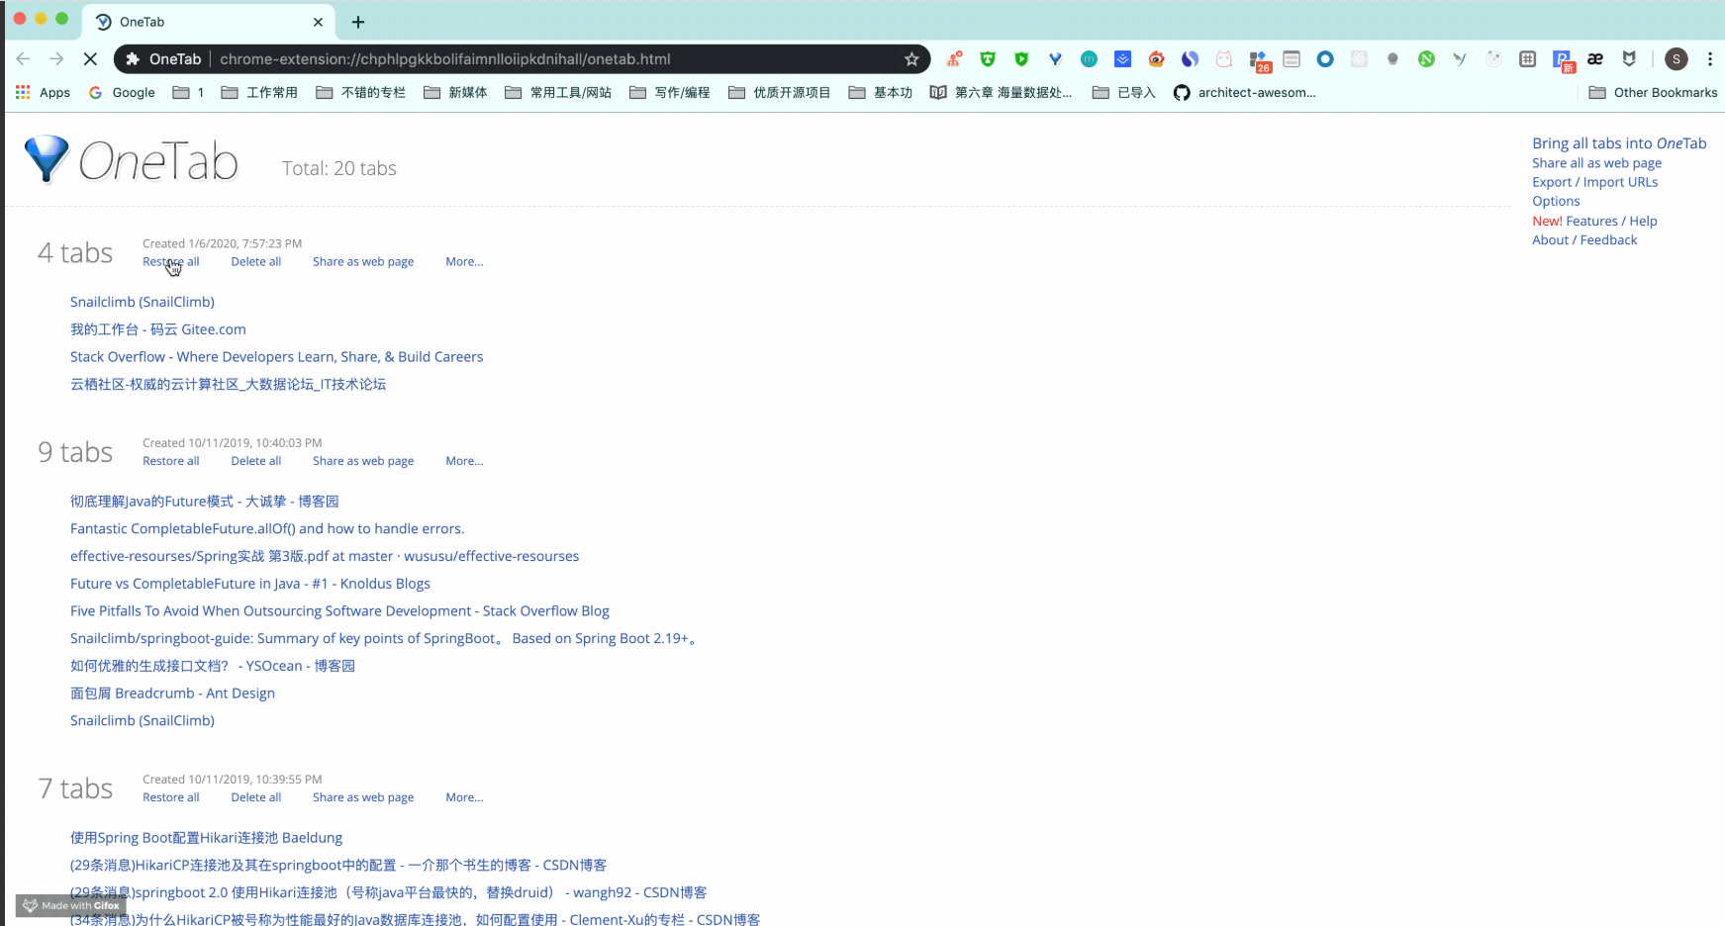Click the blue P extension with 新 badge
1725x926 pixels.
[x=1563, y=61]
